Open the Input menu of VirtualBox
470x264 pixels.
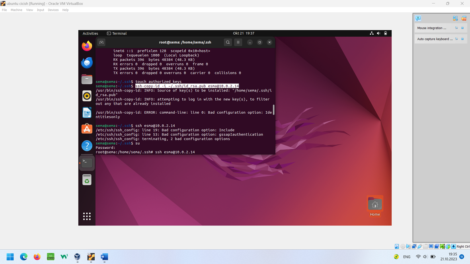point(40,10)
